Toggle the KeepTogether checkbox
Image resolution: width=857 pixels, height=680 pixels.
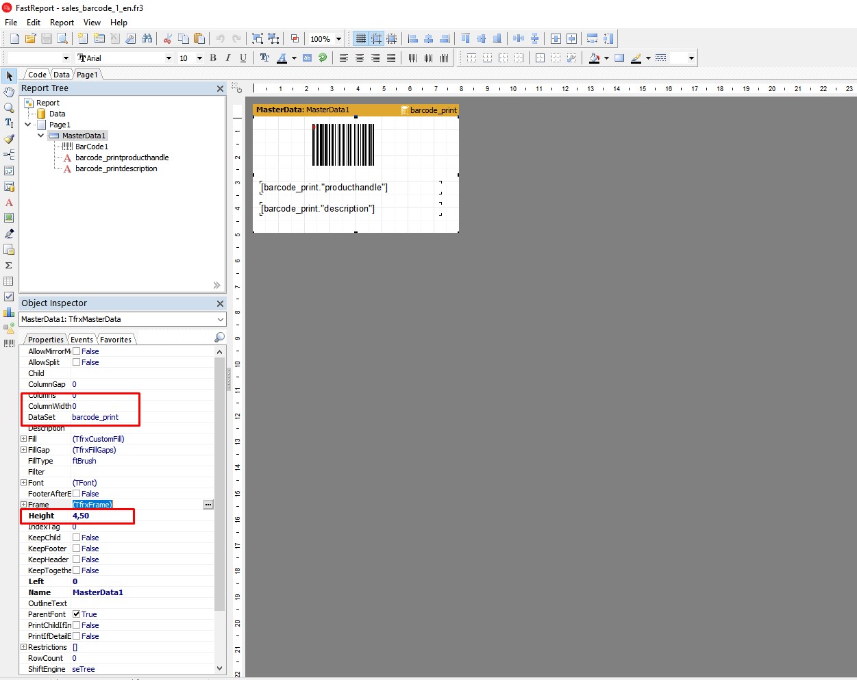[x=77, y=570]
